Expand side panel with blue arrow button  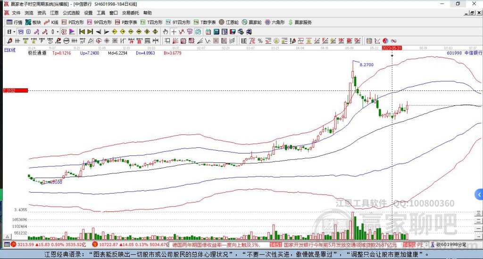coord(479,194)
